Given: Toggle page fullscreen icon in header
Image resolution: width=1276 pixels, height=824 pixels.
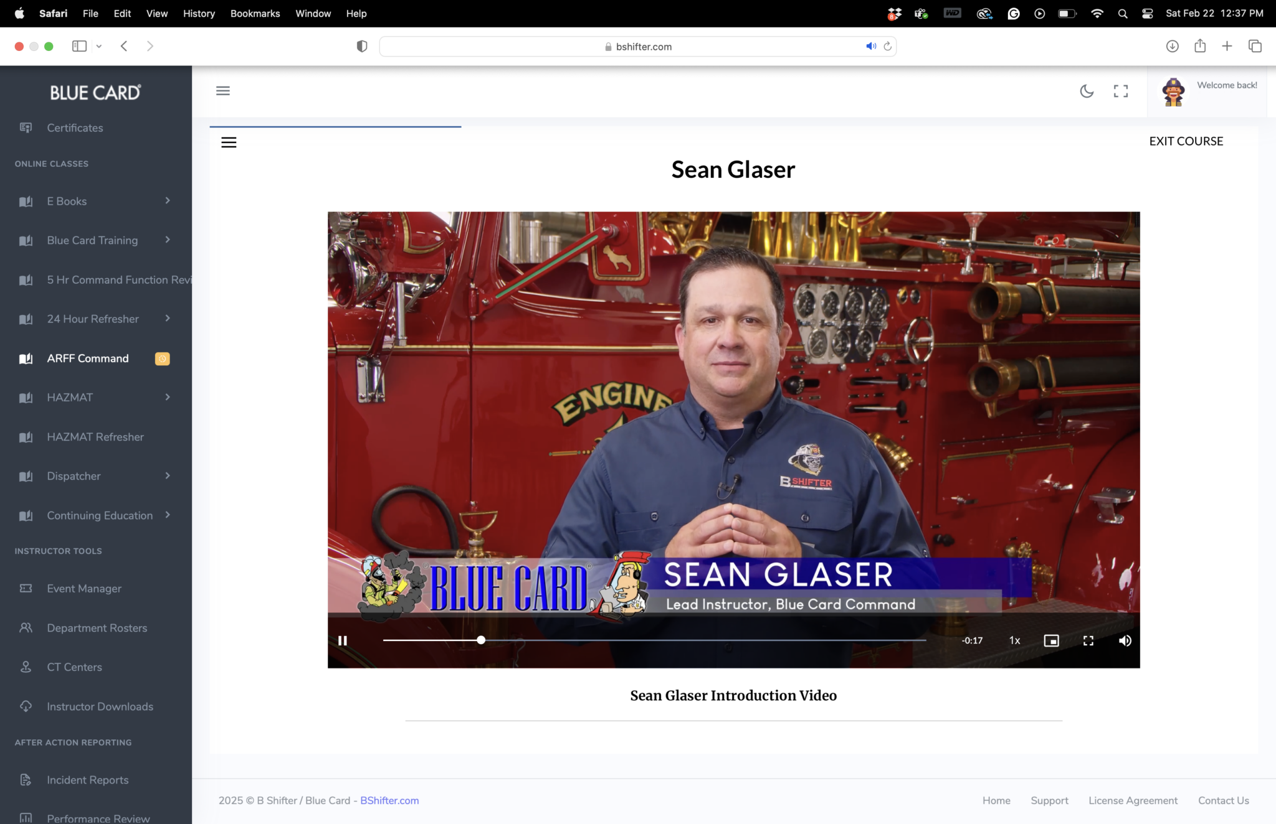Looking at the screenshot, I should 1121,91.
